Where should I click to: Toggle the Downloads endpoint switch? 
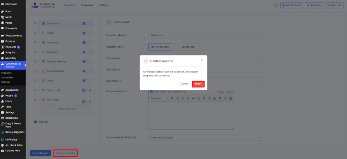click(85, 43)
